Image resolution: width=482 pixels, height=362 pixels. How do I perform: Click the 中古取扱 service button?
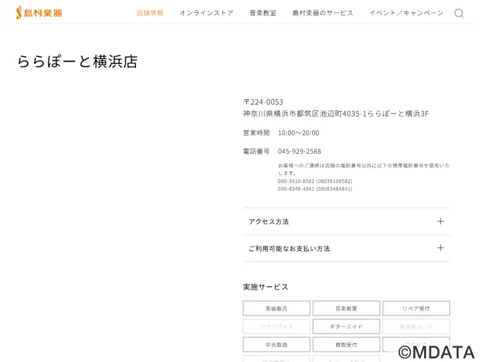pos(277,345)
